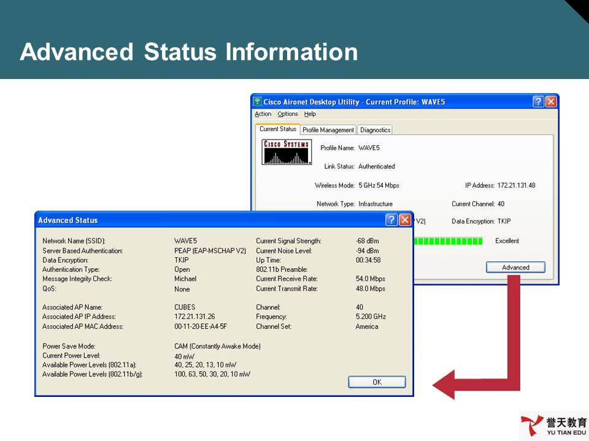Click the IP address 172.21.131.48
Viewport: 589px width, 441px height.
516,185
